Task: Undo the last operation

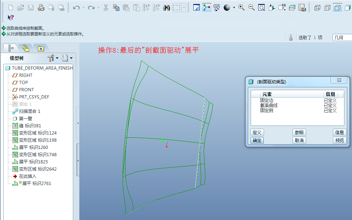Action: point(76,8)
